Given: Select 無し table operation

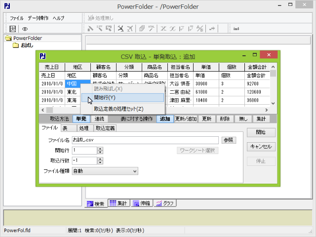Looking at the screenshot, I should tap(243, 119).
